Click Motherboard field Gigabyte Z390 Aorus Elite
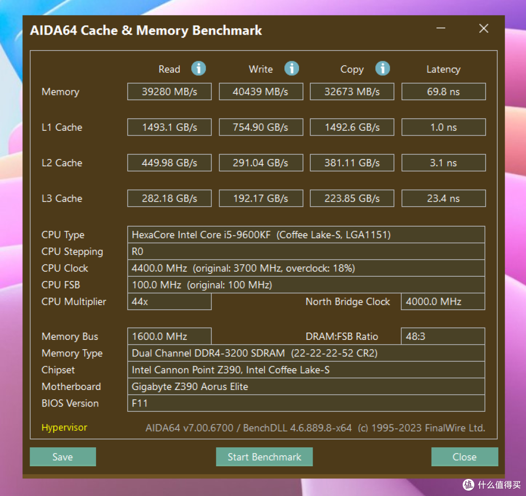This screenshot has width=526, height=496. (306, 387)
